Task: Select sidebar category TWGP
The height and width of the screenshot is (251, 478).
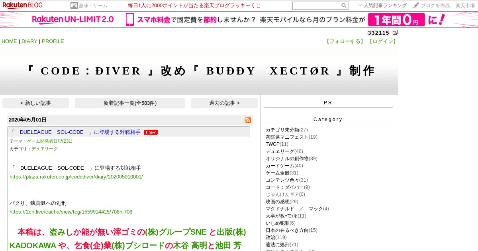Action: [x=272, y=144]
